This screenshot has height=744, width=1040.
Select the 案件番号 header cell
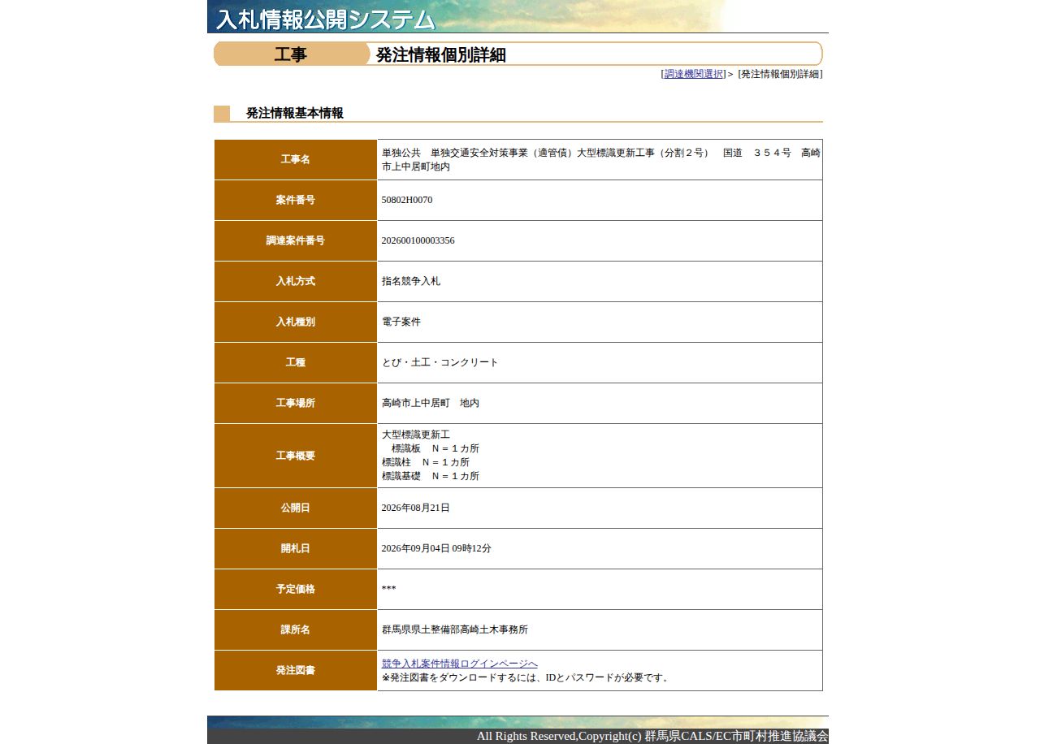point(296,200)
